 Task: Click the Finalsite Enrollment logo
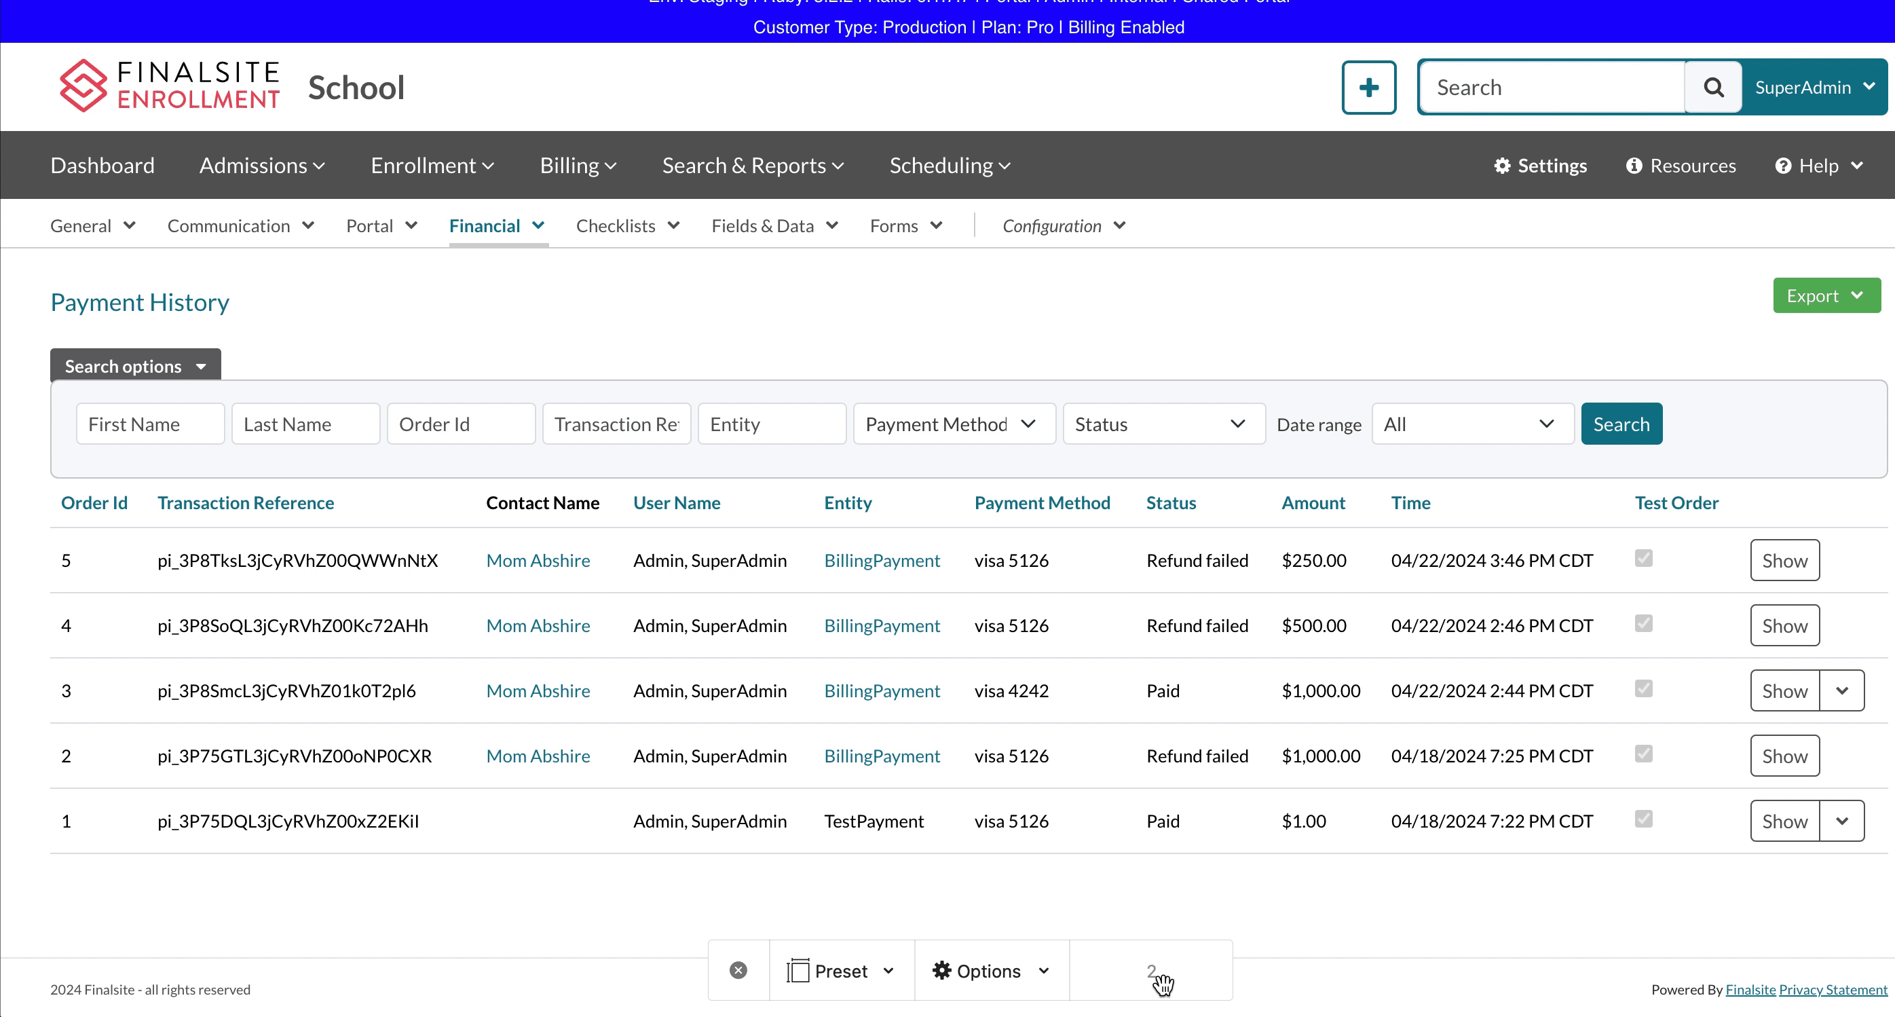point(169,86)
